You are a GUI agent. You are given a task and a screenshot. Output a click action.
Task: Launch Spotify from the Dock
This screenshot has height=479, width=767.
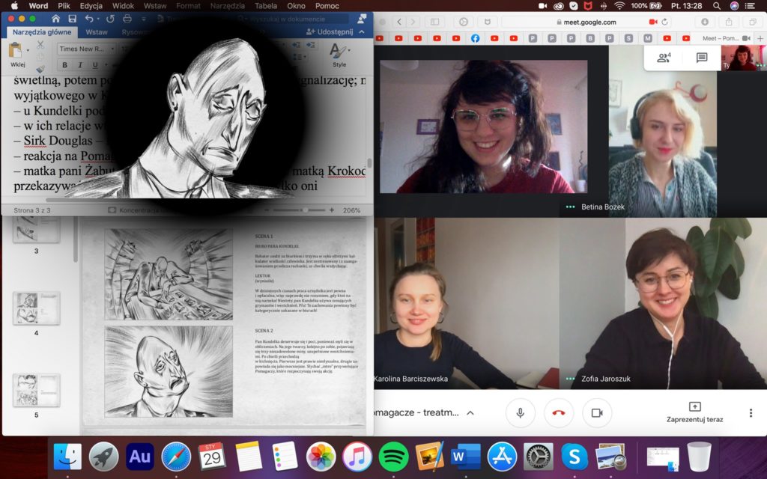(393, 457)
